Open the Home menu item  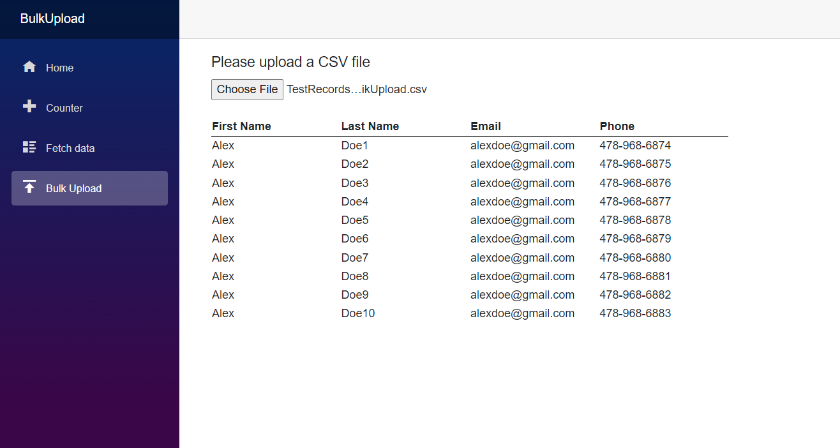pyautogui.click(x=59, y=68)
